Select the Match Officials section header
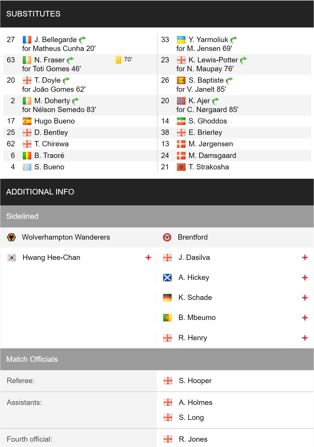 tap(157, 359)
